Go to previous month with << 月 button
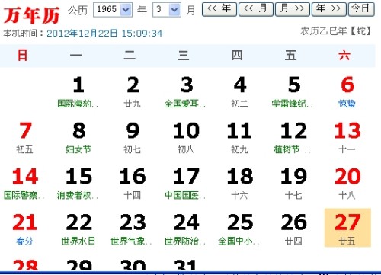This screenshot has width=381, height=275. [x=256, y=9]
